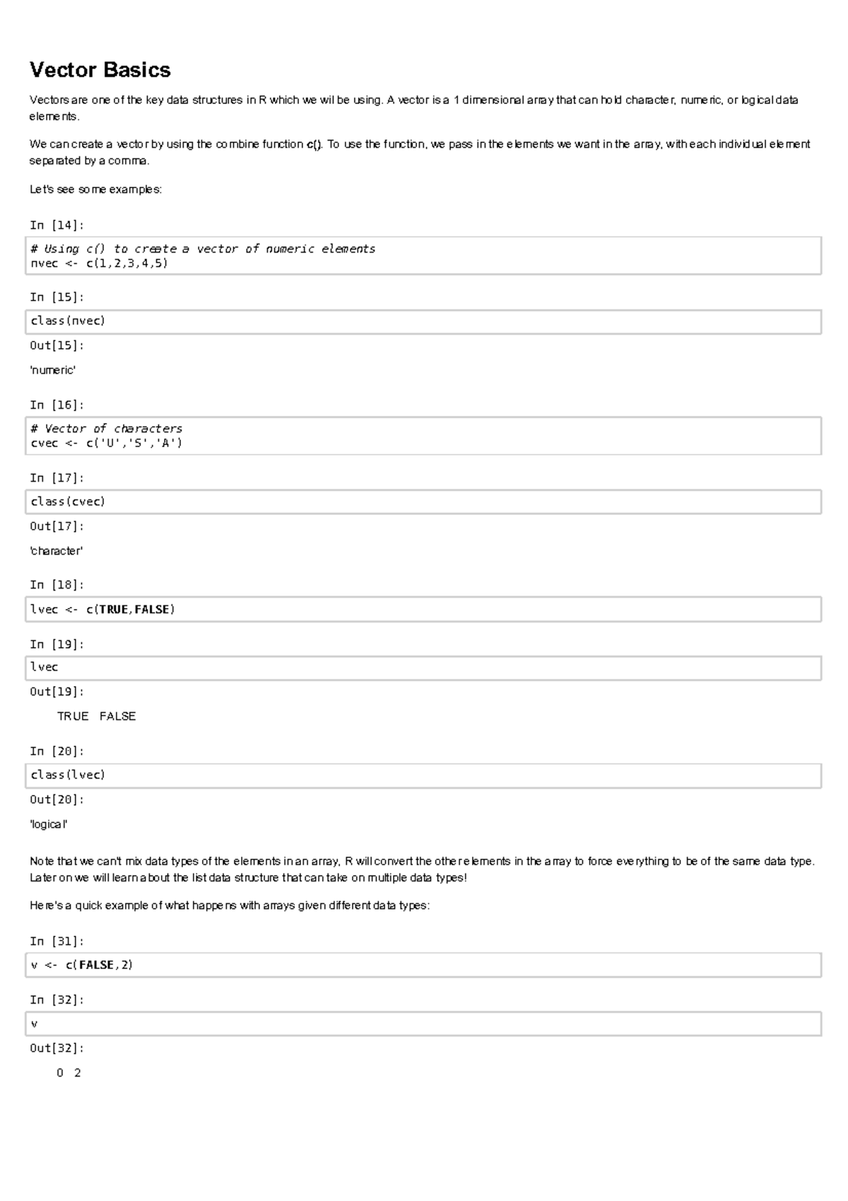The image size is (848, 1201).
Task: Click the In [31] prompt label
Action: pos(57,941)
